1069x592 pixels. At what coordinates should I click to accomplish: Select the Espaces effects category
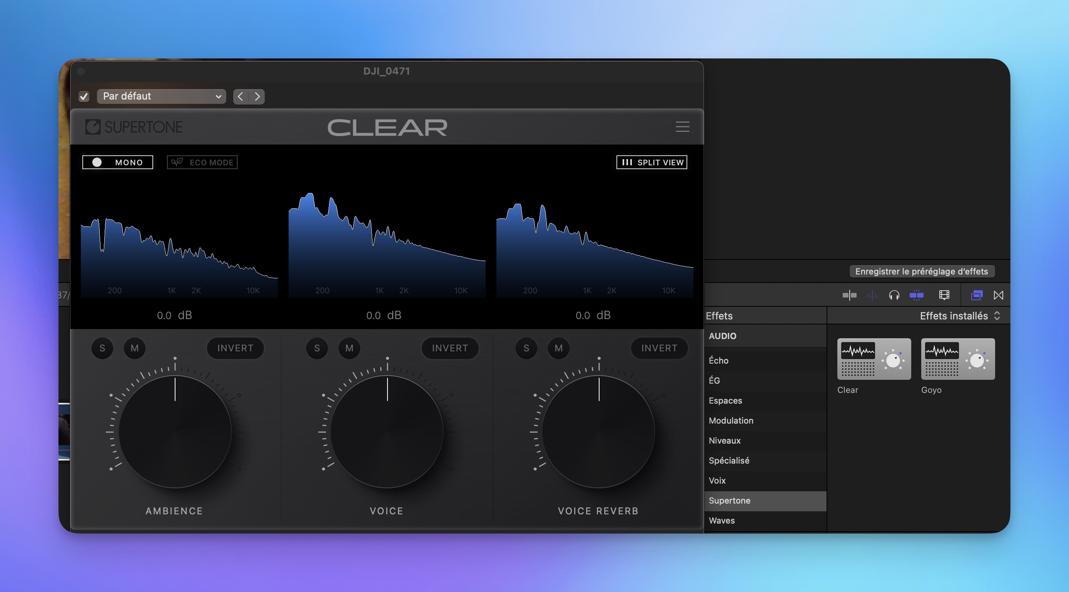click(765, 401)
